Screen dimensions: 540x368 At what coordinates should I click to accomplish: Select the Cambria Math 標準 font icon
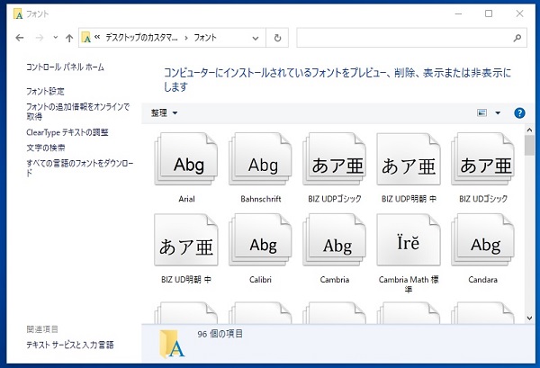tap(409, 240)
